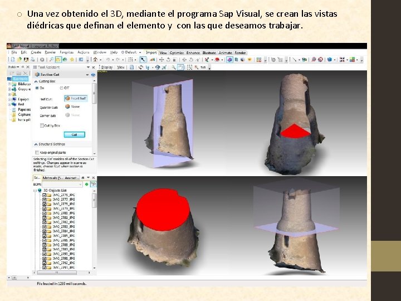Screen dimensions: 401x301
Task: Uncheck the IMG_2780_JPG object checkbox
Action: 44,213
